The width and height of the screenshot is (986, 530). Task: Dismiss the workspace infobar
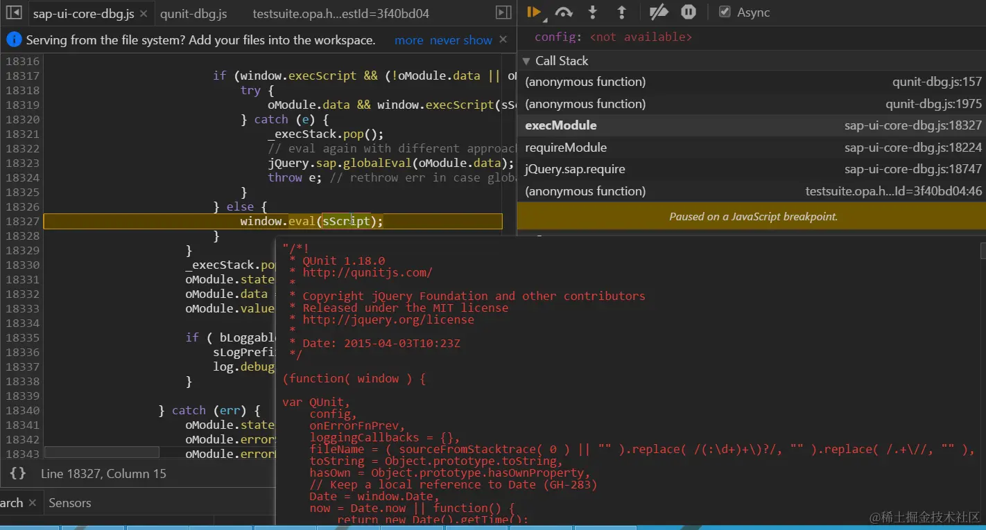pyautogui.click(x=503, y=39)
